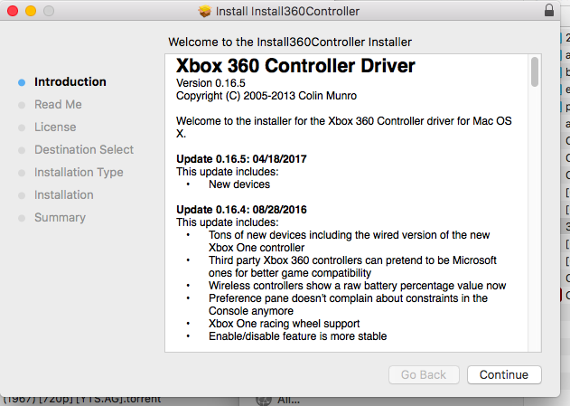
Task: Click the lock icon in title bar
Action: coord(549,11)
